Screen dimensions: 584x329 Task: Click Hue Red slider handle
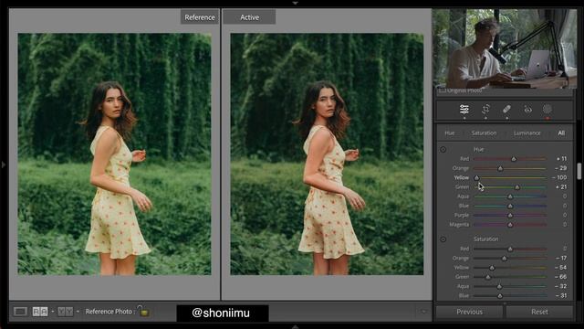(514, 159)
